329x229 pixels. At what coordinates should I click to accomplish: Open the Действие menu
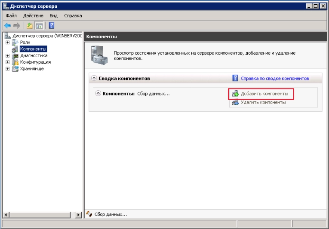(x=33, y=16)
